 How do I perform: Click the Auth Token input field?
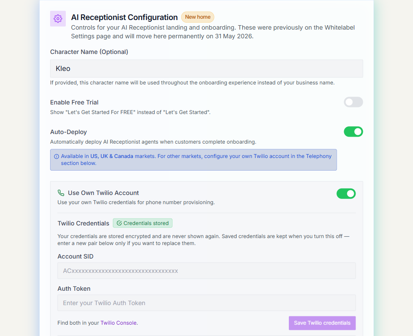pyautogui.click(x=206, y=303)
